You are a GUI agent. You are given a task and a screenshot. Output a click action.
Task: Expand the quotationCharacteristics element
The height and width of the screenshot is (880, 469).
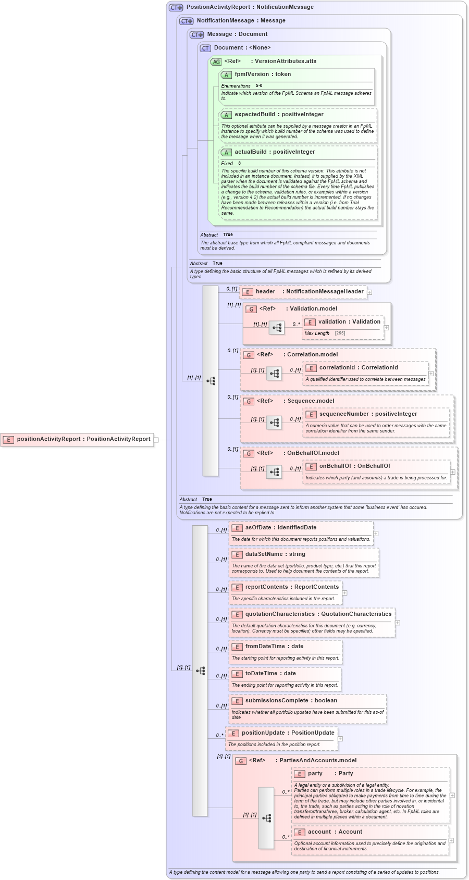coord(397,623)
